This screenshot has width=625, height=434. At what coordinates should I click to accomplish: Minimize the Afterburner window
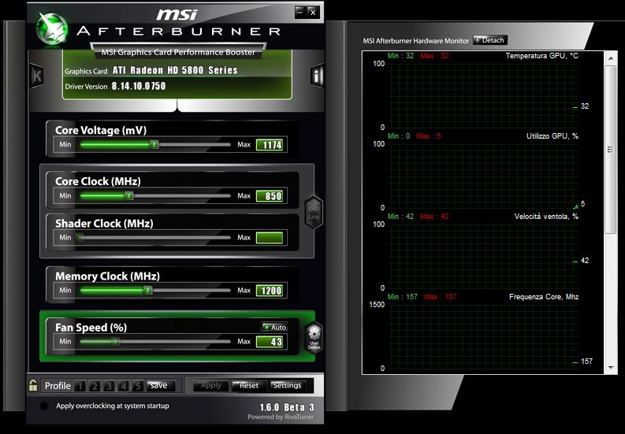click(x=300, y=12)
